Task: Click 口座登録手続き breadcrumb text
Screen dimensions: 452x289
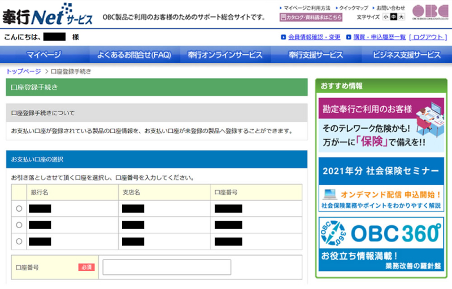Action: pos(71,71)
